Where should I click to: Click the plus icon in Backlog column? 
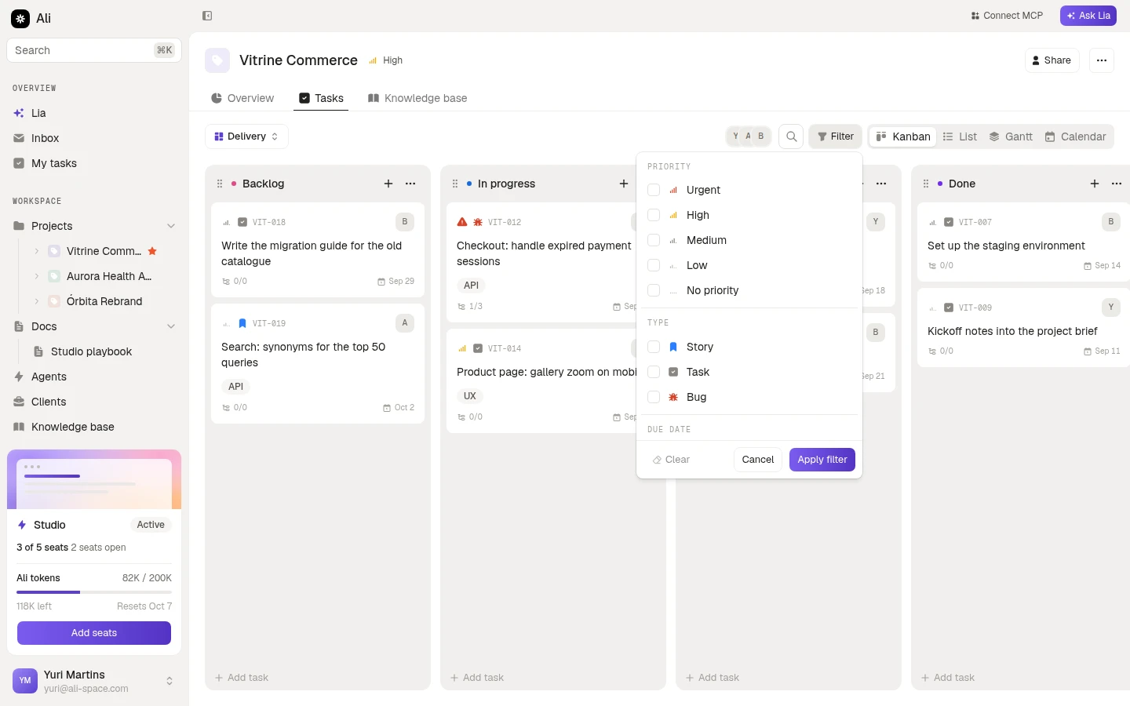[388, 184]
